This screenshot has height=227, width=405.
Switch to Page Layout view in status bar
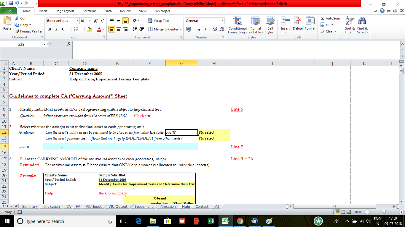tap(343, 212)
